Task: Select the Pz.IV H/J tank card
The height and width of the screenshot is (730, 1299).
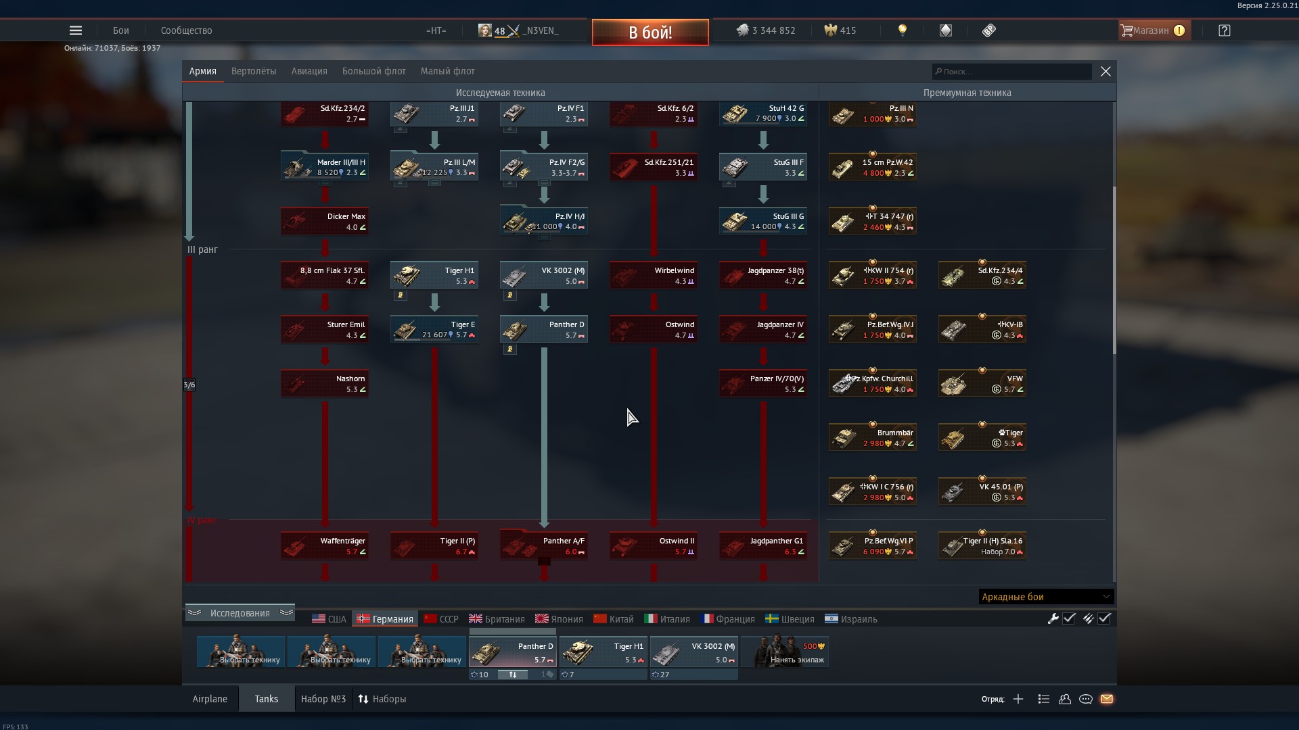Action: coord(544,221)
